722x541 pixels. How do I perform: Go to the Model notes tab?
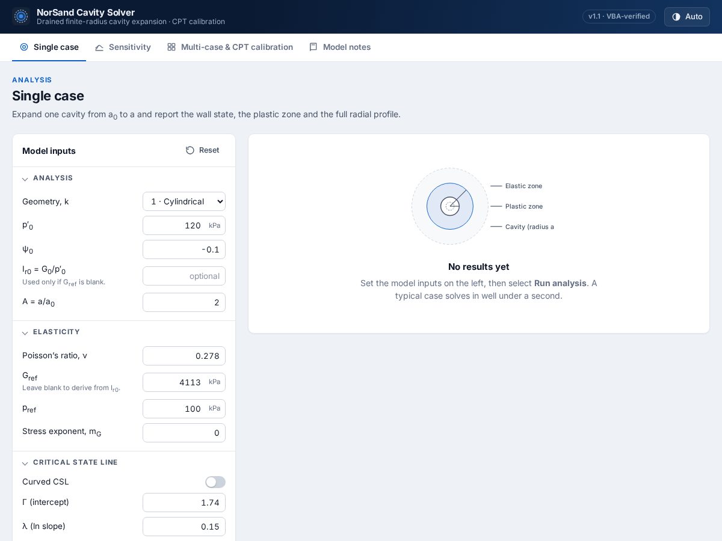click(340, 47)
